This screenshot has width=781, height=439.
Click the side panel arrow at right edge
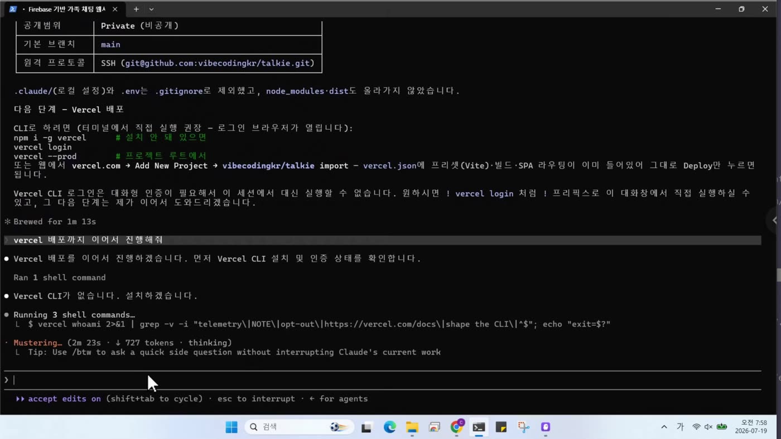(x=774, y=220)
